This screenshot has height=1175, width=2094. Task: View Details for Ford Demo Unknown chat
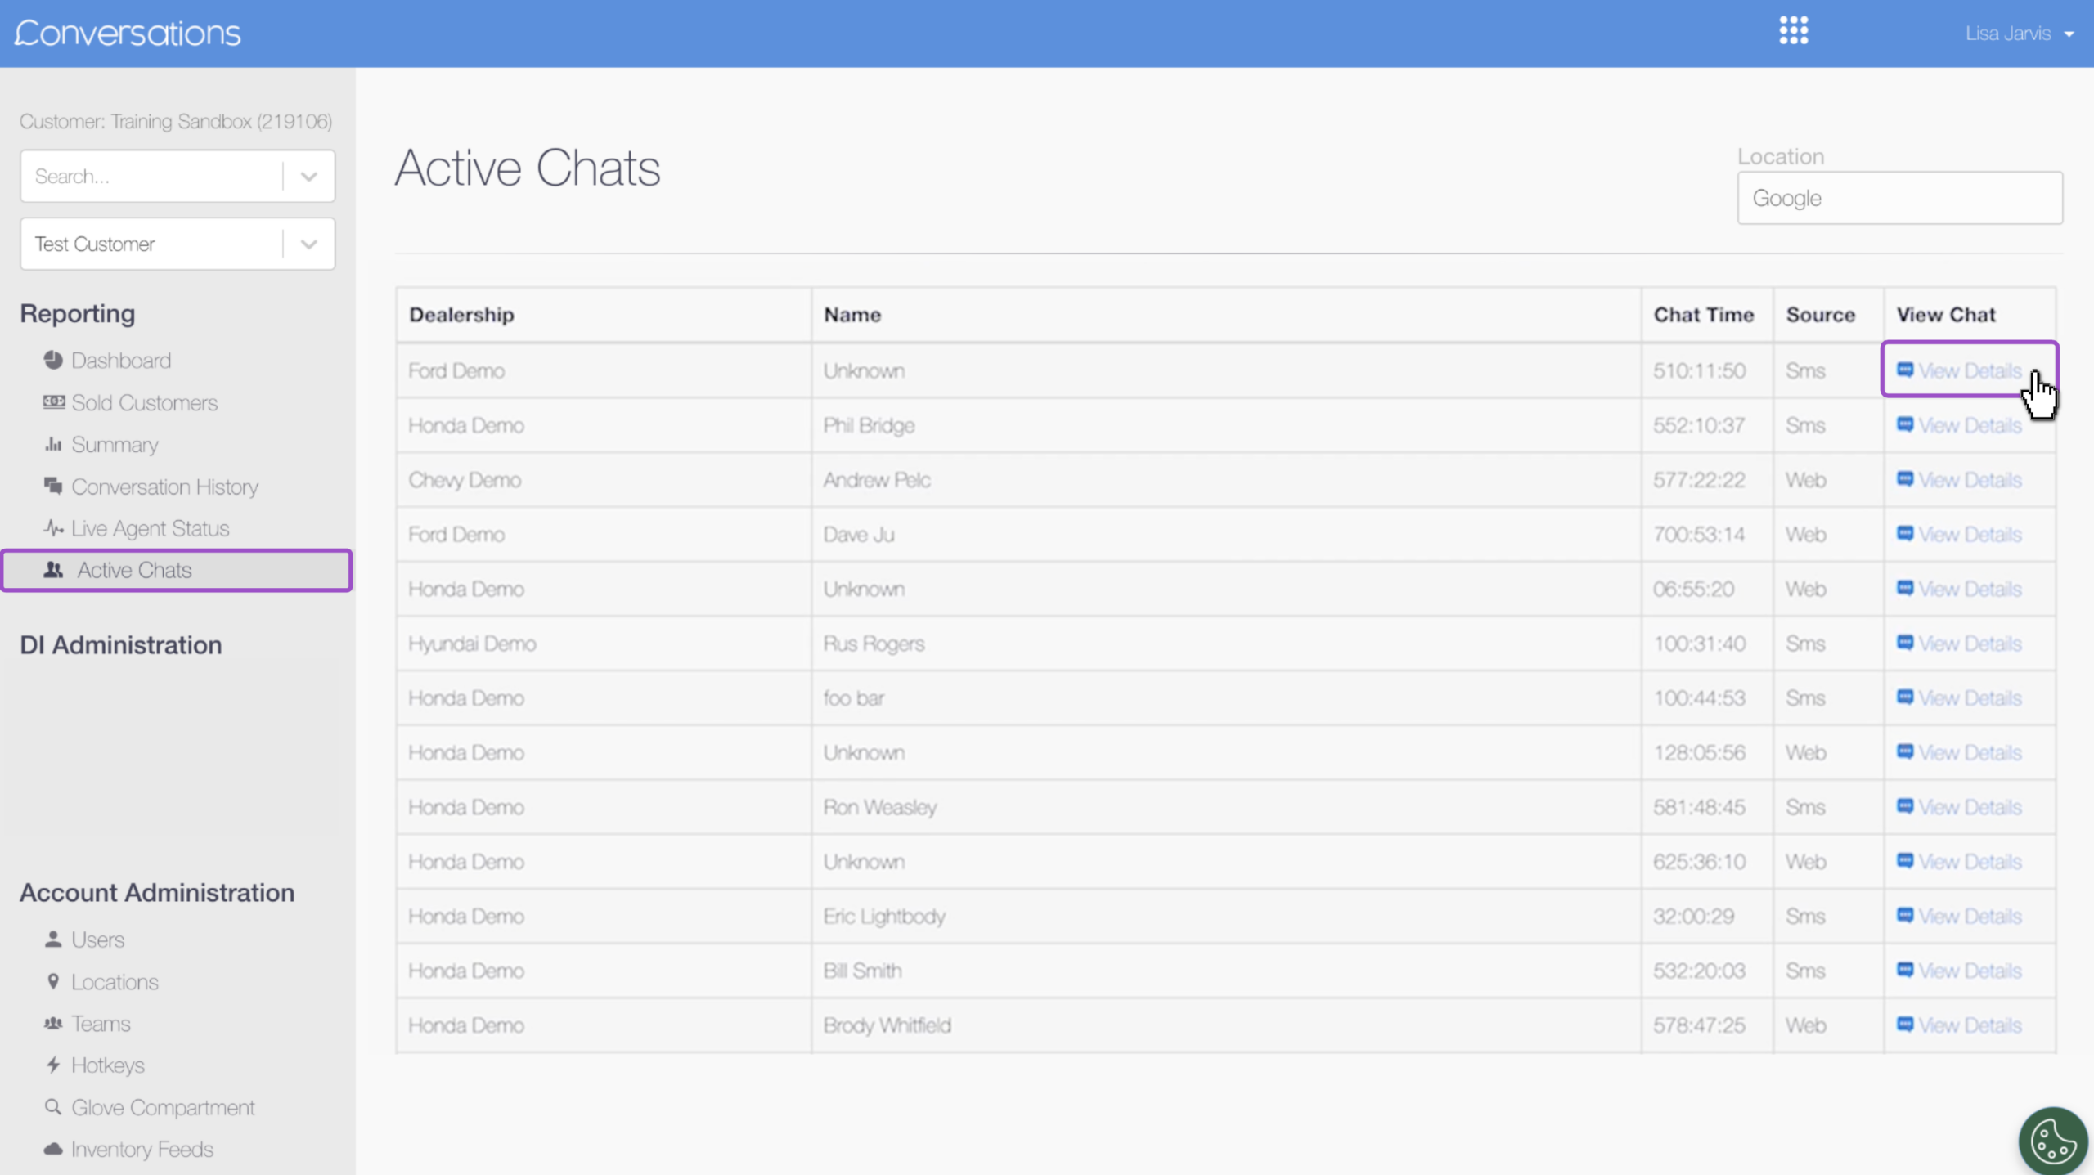pos(1970,370)
